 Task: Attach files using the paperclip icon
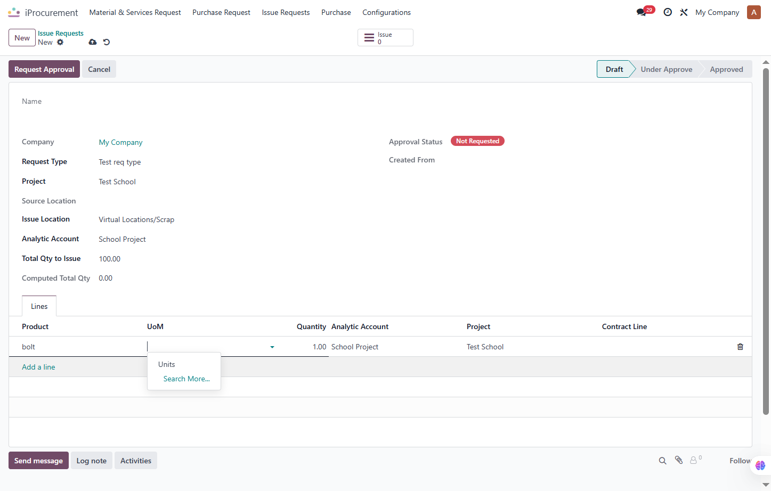click(x=679, y=460)
